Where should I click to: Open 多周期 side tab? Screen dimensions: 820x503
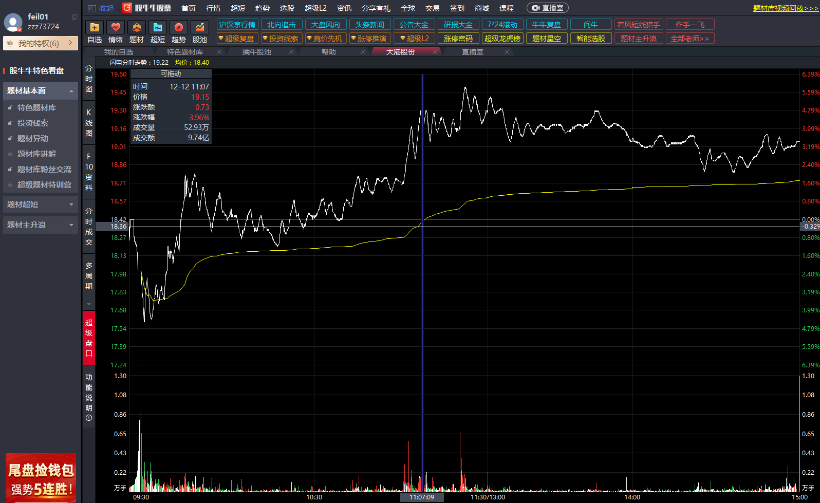(89, 276)
